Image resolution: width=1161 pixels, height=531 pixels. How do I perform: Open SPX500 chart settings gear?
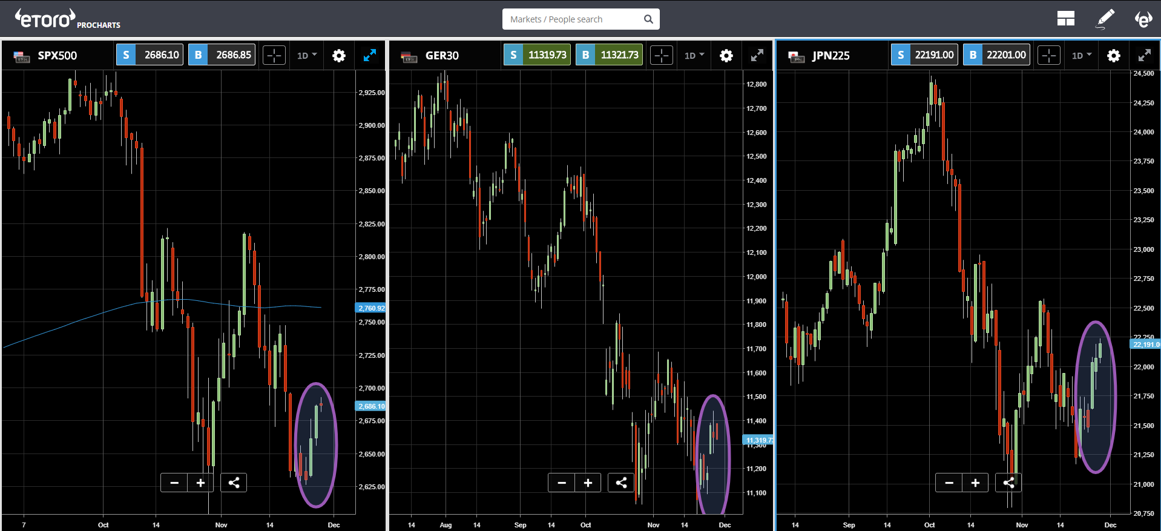coord(339,56)
